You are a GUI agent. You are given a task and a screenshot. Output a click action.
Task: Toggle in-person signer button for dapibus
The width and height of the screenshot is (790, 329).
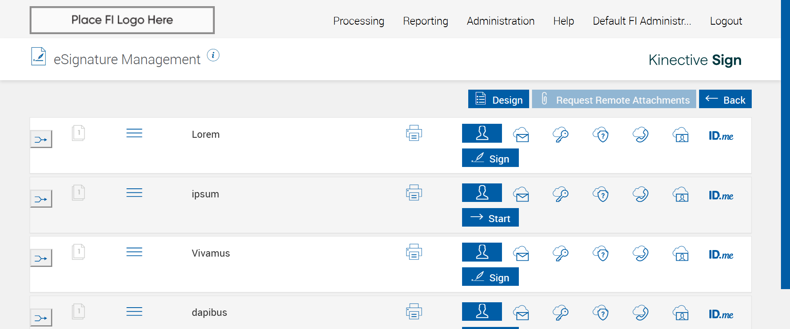pos(482,311)
